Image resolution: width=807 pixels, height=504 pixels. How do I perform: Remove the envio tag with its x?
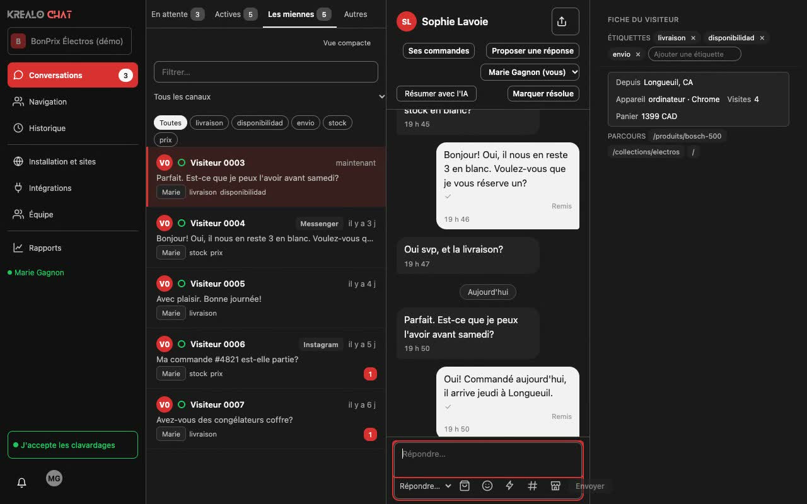click(637, 54)
